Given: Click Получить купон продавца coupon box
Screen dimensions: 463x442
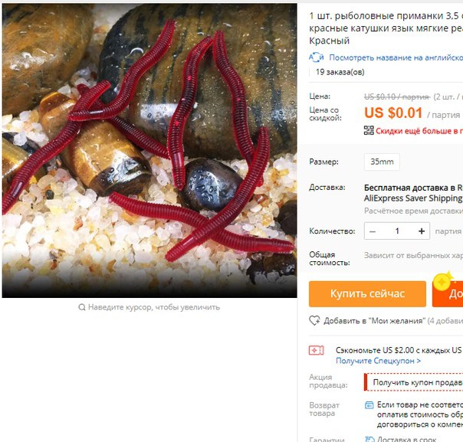Looking at the screenshot, I should pos(414,382).
